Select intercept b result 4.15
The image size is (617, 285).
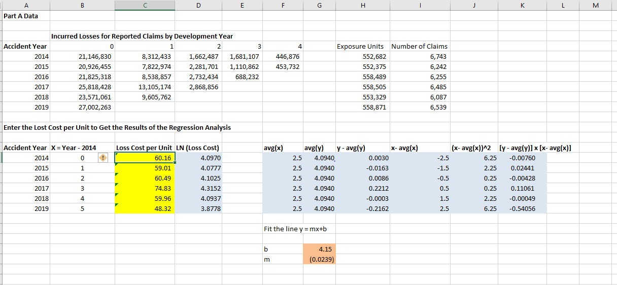tap(319, 249)
